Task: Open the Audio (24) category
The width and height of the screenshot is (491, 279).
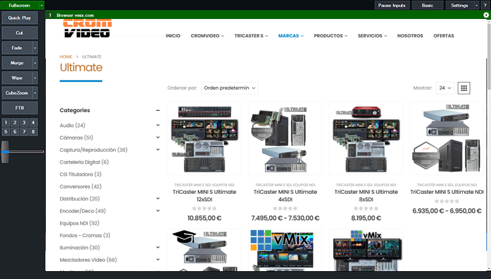Action: (72, 125)
